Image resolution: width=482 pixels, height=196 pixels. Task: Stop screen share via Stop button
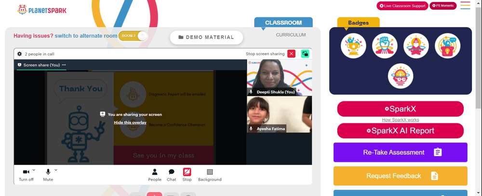pos(187,175)
